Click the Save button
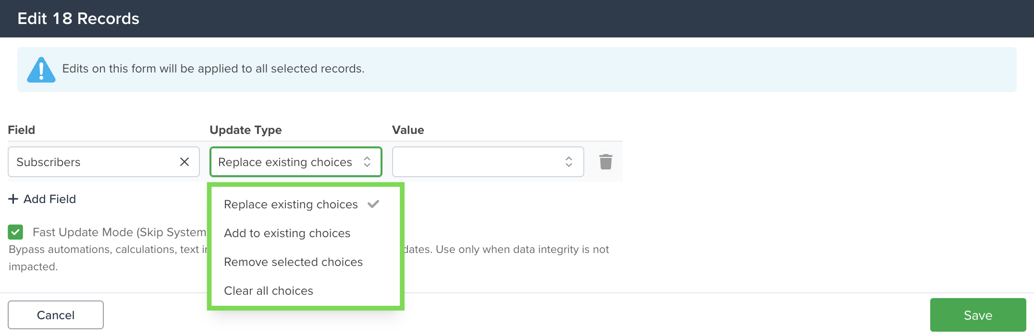 click(x=978, y=315)
